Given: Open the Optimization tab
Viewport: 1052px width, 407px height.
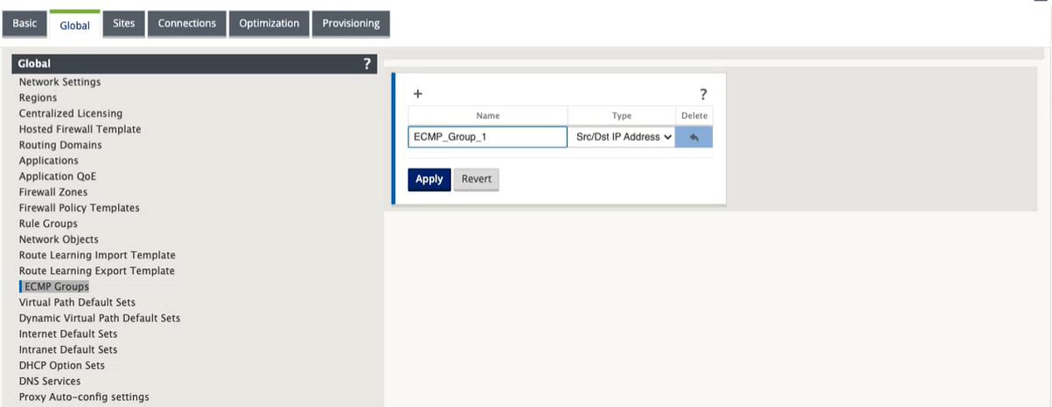Looking at the screenshot, I should click(269, 24).
